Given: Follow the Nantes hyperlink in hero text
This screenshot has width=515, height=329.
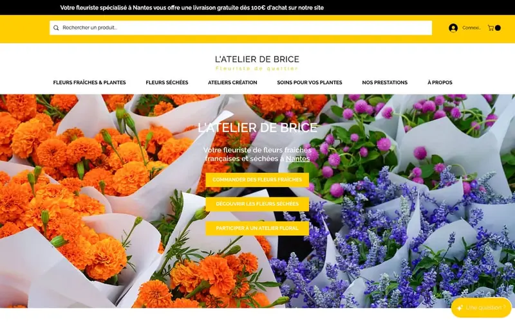Looking at the screenshot, I should tap(297, 159).
